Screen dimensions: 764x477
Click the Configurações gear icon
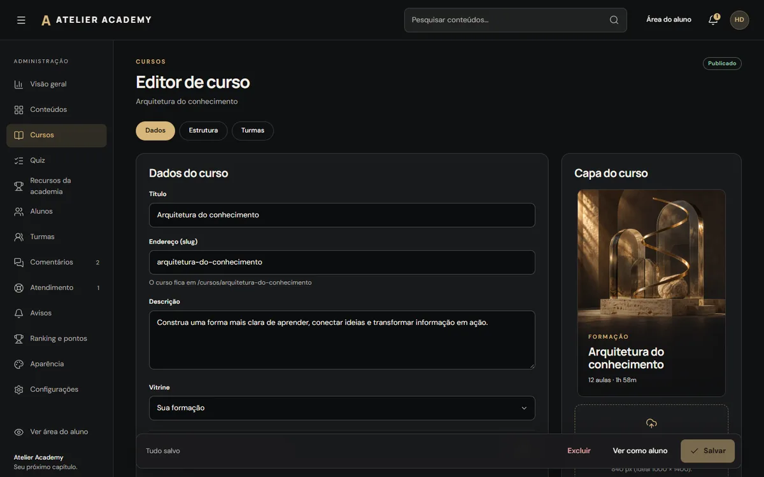coord(18,389)
